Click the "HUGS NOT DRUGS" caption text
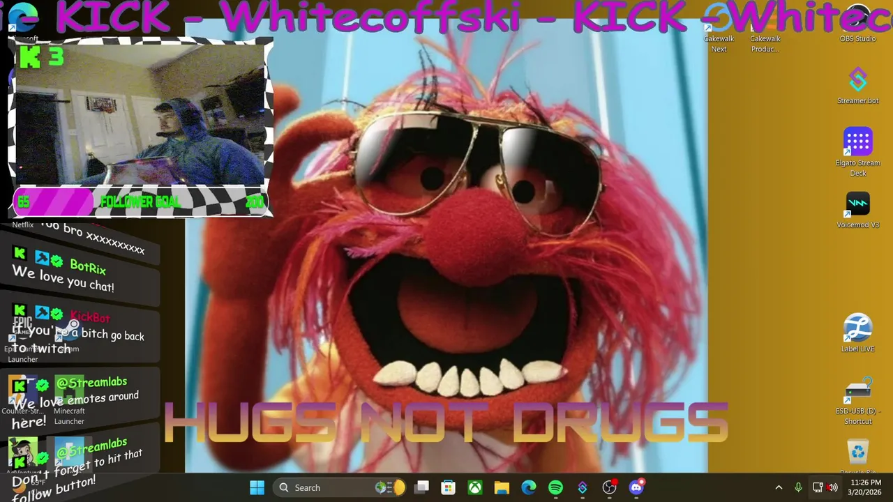893x502 pixels. tap(446, 423)
